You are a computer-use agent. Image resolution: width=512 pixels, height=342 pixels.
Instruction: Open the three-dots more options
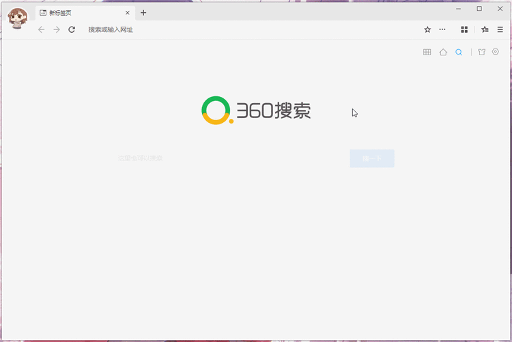[442, 29]
